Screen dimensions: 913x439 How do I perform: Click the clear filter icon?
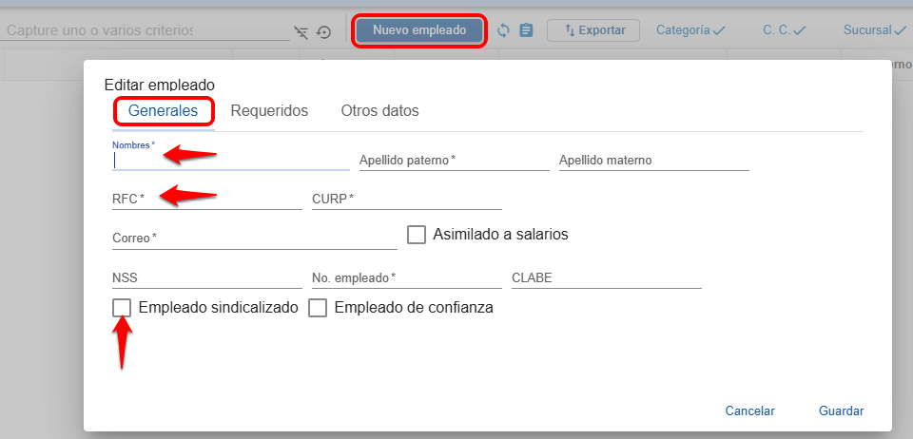point(301,31)
